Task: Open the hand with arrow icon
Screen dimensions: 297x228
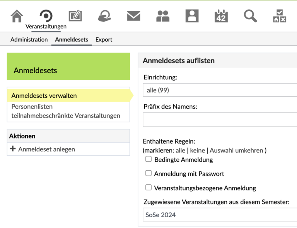Action: coord(104,16)
